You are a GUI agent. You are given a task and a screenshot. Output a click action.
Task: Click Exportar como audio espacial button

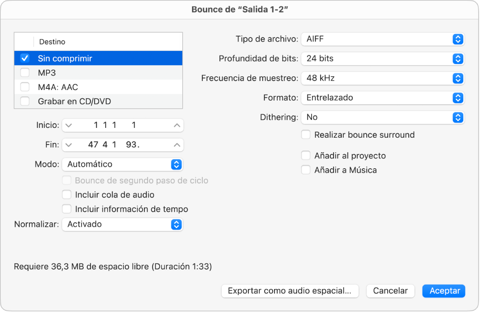(290, 291)
